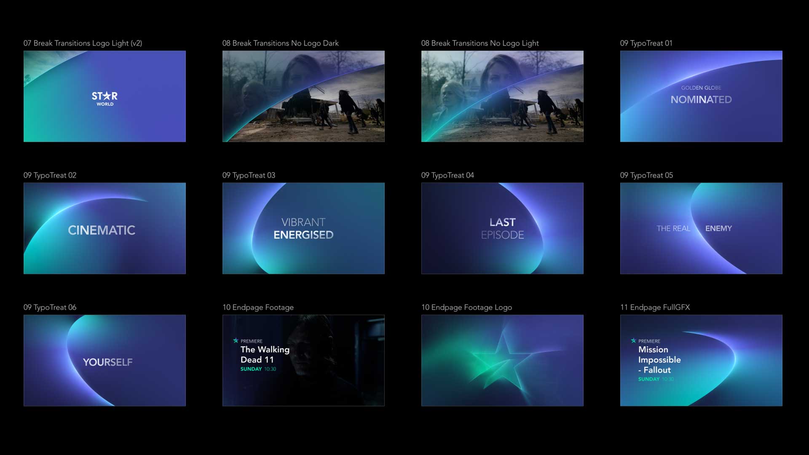Image resolution: width=809 pixels, height=455 pixels.
Task: Click the CINEMATIC typo treatment frame
Action: tap(104, 228)
